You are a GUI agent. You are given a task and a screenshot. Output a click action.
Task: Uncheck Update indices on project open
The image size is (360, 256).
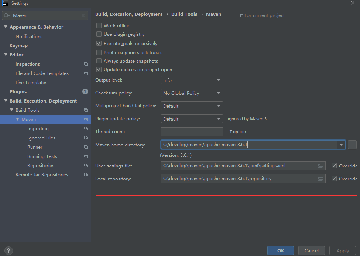tap(99, 69)
